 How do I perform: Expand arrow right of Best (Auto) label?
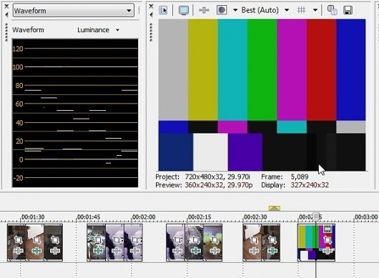(287, 11)
